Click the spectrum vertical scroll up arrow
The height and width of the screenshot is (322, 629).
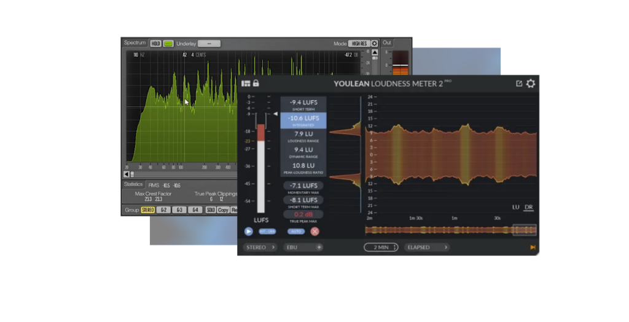pyautogui.click(x=375, y=52)
